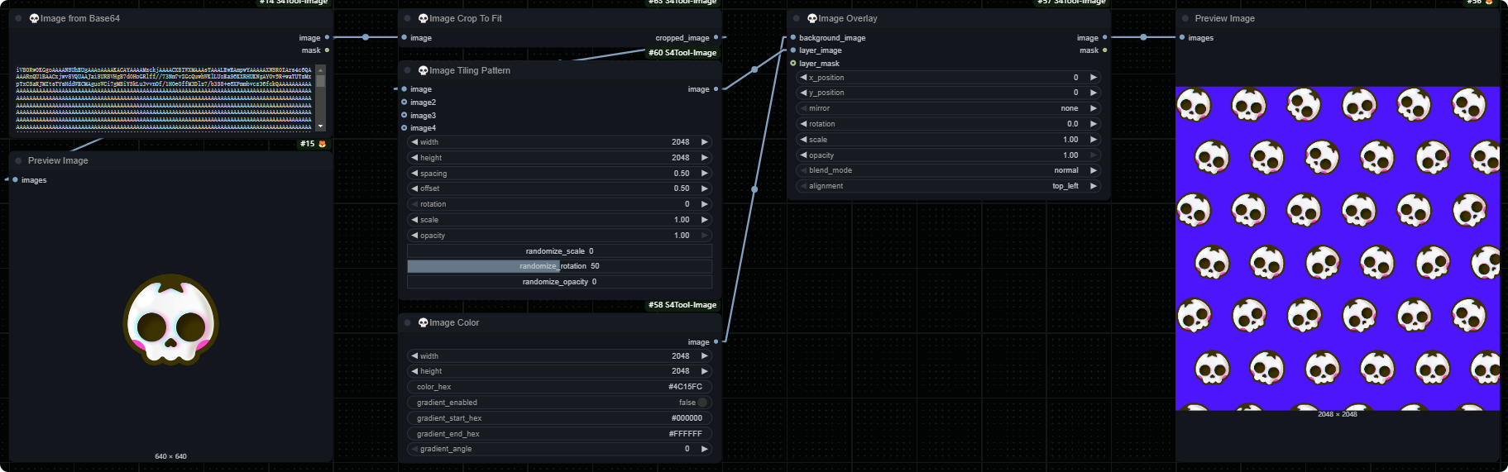
Task: Toggle the gradient_enabled switch in Image Color
Action: [702, 403]
